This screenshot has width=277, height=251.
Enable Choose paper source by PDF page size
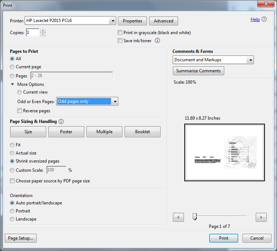(12, 181)
